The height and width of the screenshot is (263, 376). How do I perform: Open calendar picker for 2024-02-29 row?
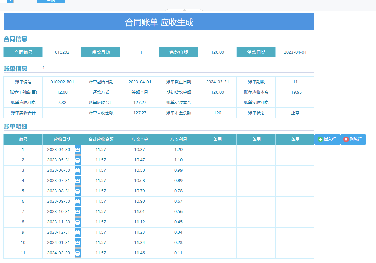78,253
